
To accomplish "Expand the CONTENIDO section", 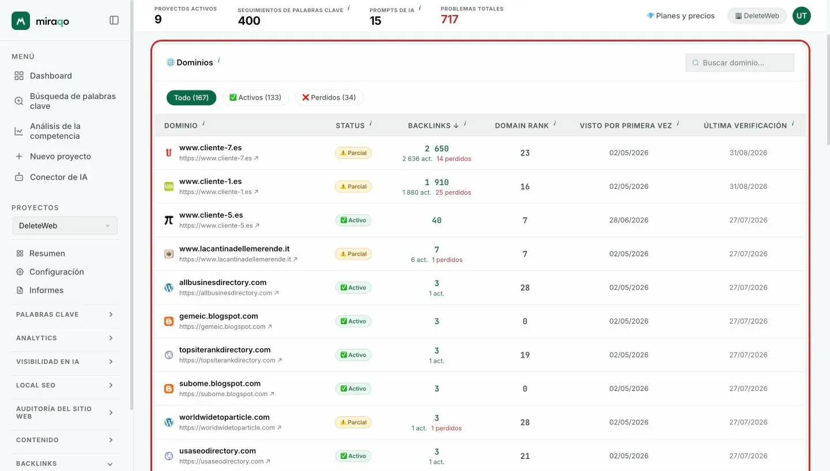I will tap(65, 440).
